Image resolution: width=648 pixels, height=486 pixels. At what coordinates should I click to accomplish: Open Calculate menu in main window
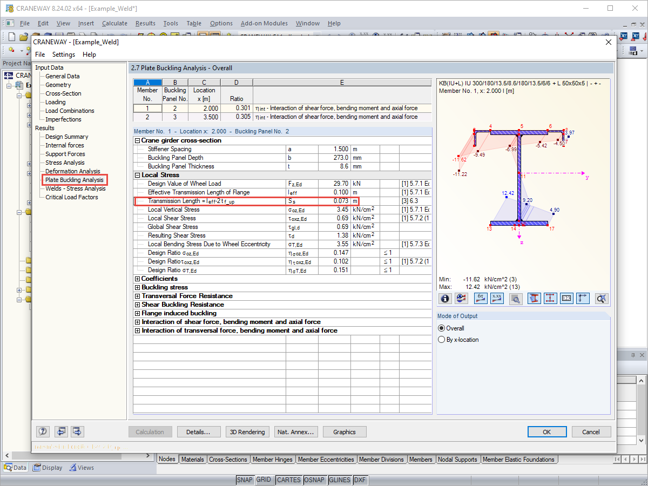114,23
